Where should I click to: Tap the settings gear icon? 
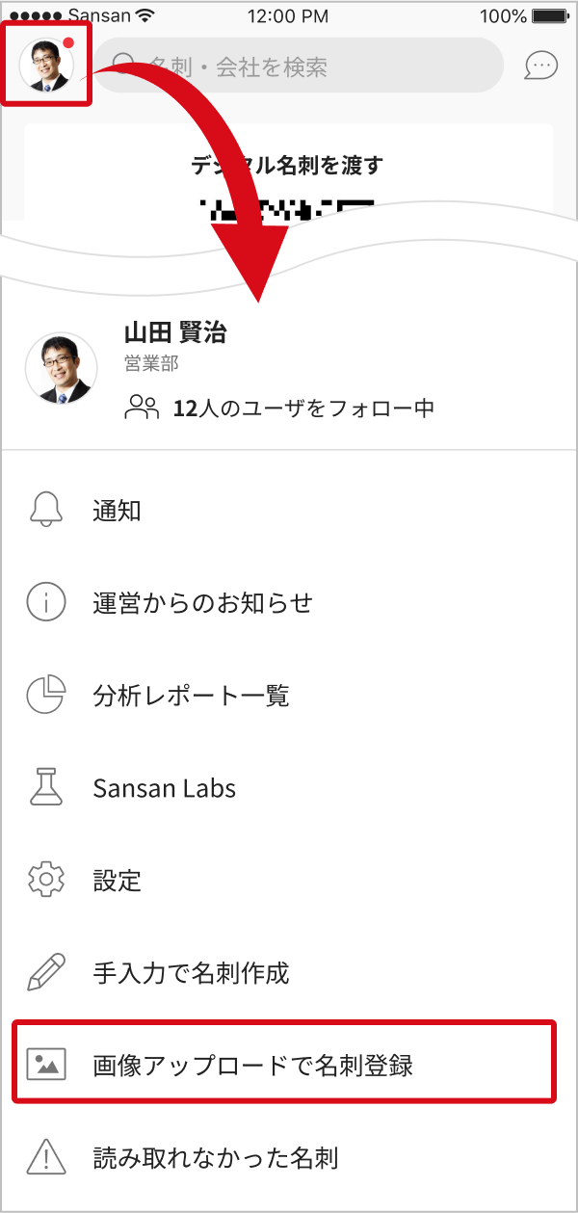[46, 881]
